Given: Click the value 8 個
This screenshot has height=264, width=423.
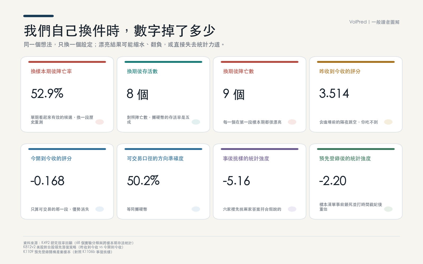Looking at the screenshot, I should coord(137,94).
